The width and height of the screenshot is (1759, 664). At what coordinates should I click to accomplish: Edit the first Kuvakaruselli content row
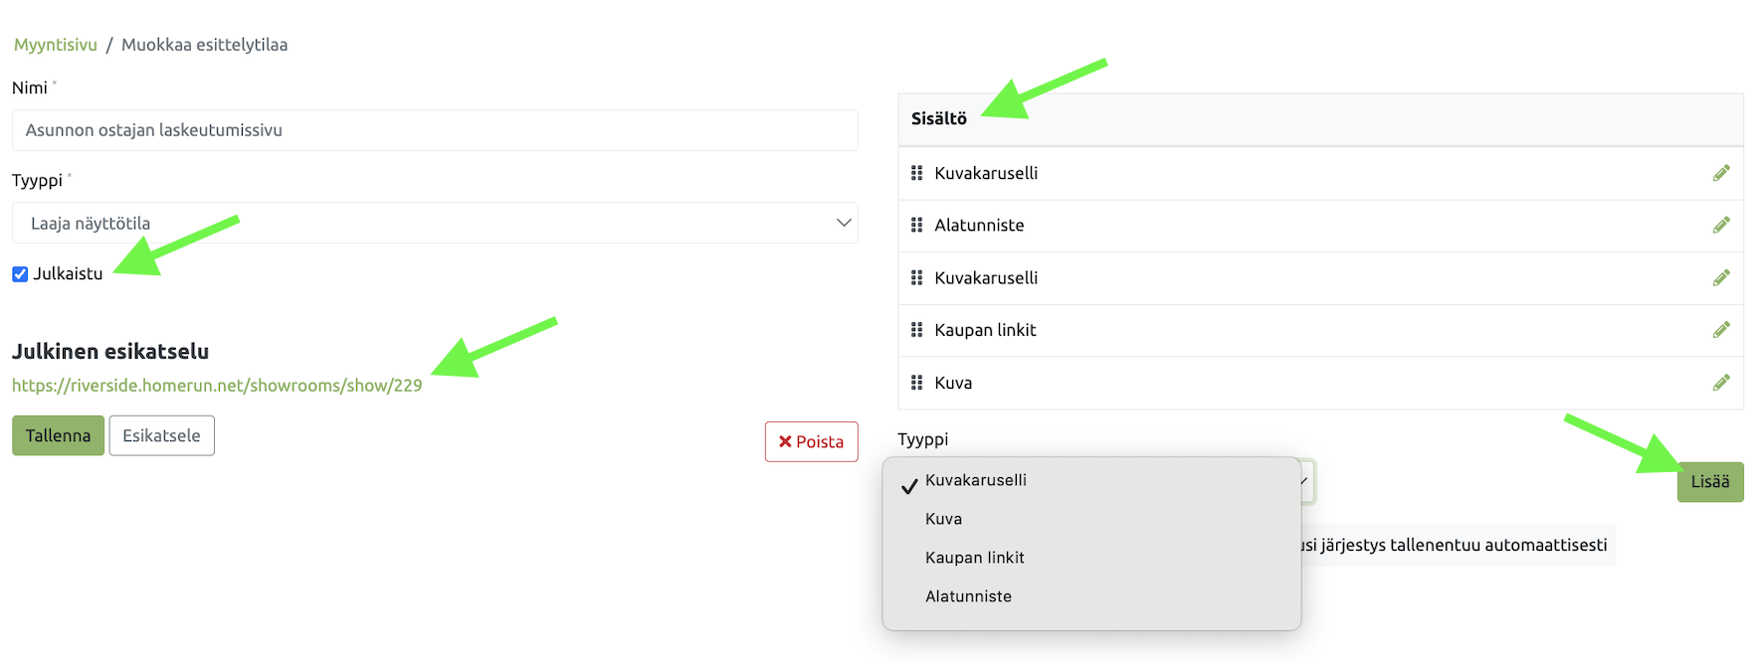click(1720, 173)
